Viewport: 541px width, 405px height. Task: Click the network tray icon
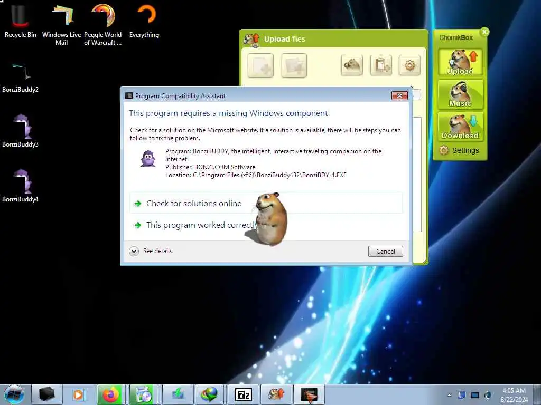(475, 395)
